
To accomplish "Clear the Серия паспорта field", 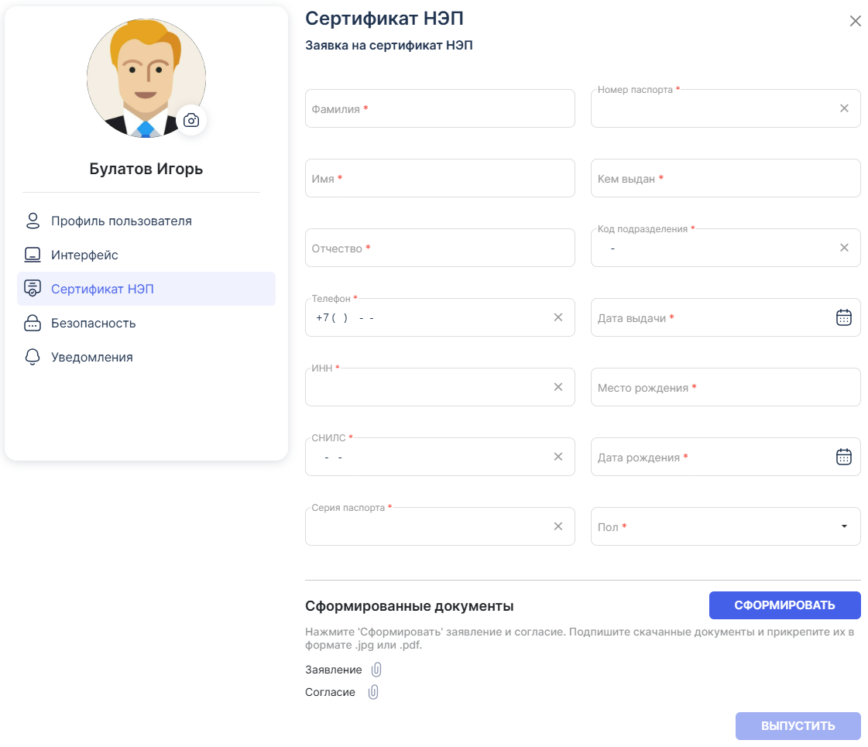I will [x=558, y=526].
